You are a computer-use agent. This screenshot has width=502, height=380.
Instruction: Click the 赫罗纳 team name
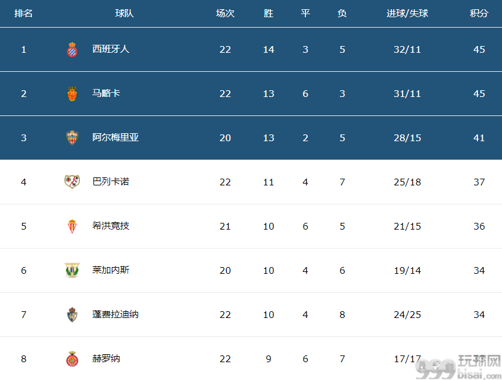(x=106, y=359)
